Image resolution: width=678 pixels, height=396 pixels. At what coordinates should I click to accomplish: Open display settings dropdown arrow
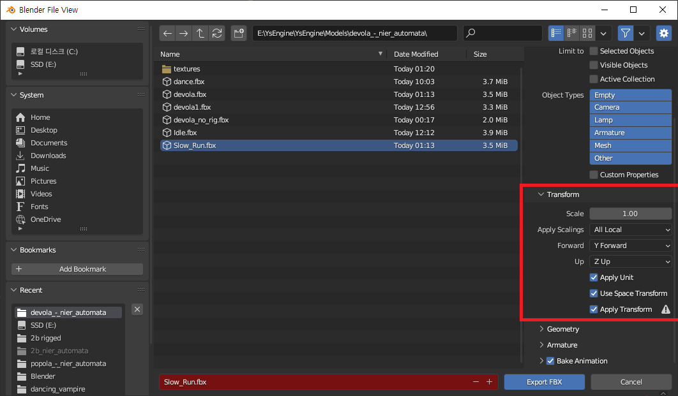click(x=603, y=33)
